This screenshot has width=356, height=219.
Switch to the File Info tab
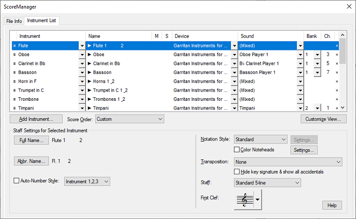pyautogui.click(x=14, y=21)
